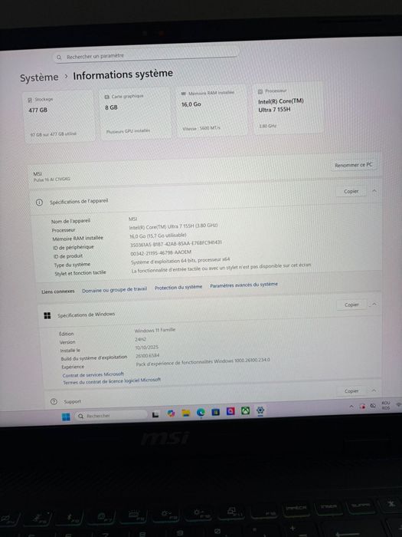
Task: Click the taskbar Rechercher search box
Action: [111, 416]
